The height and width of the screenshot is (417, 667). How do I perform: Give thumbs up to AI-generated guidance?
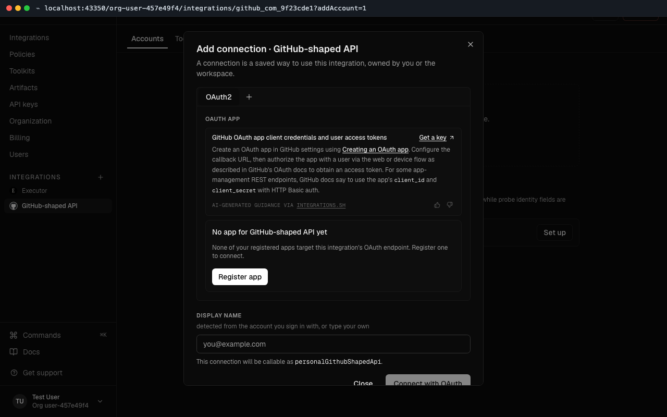point(437,205)
